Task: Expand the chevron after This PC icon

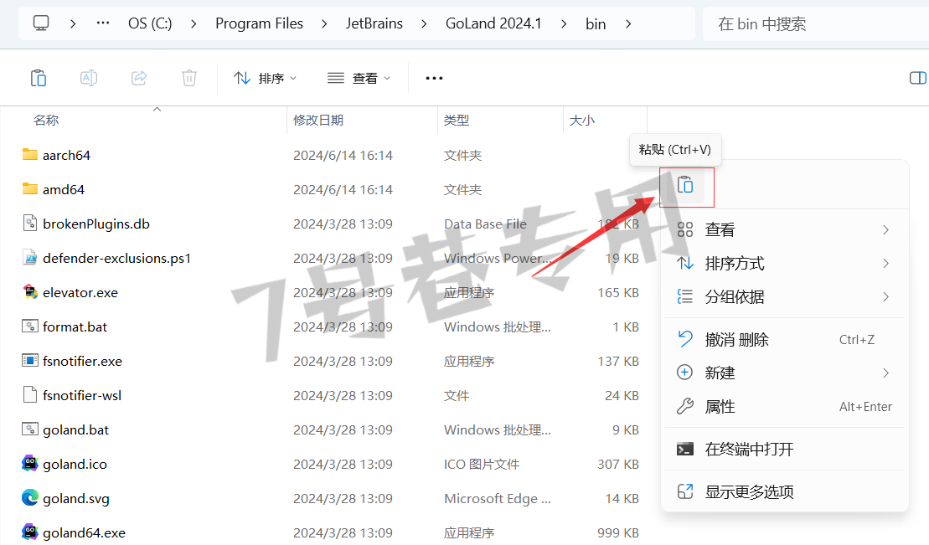Action: (x=73, y=23)
